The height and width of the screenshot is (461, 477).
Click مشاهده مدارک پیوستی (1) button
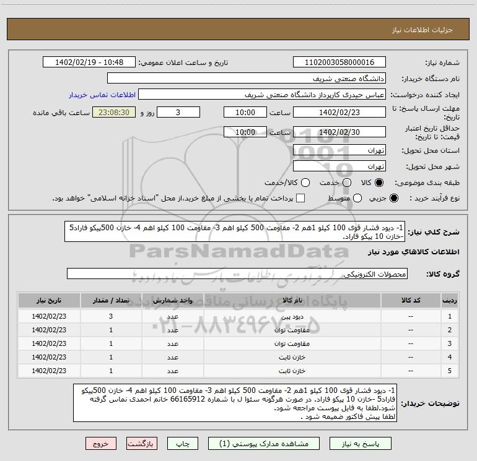click(x=264, y=444)
